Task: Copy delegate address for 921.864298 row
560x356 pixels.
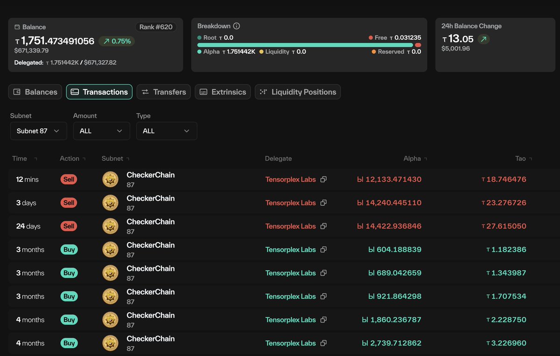Action: (x=323, y=296)
